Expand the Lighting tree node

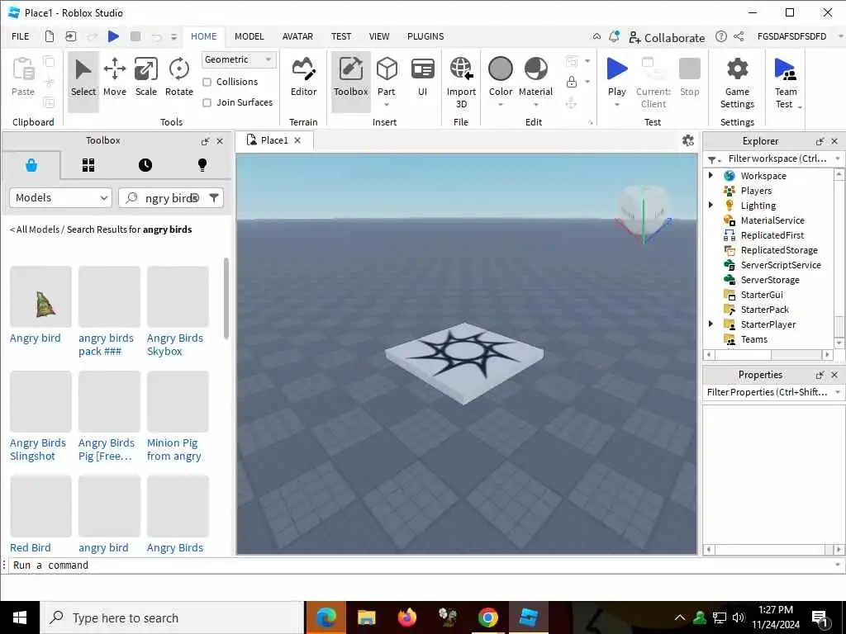711,205
